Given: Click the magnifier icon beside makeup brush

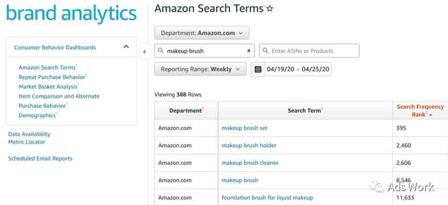Looking at the screenshot, I should pos(161,51).
